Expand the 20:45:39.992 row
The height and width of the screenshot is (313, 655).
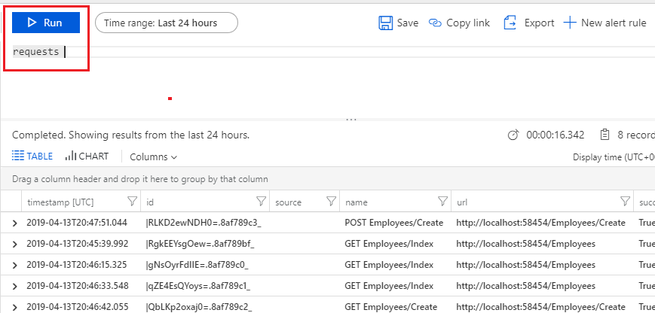click(x=14, y=245)
